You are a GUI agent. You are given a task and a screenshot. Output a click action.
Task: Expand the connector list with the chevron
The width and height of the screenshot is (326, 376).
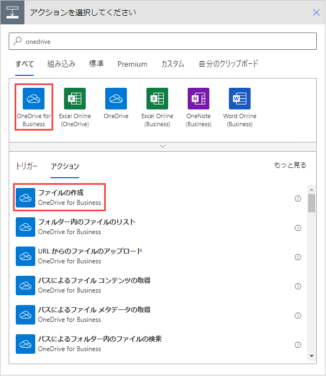163,146
